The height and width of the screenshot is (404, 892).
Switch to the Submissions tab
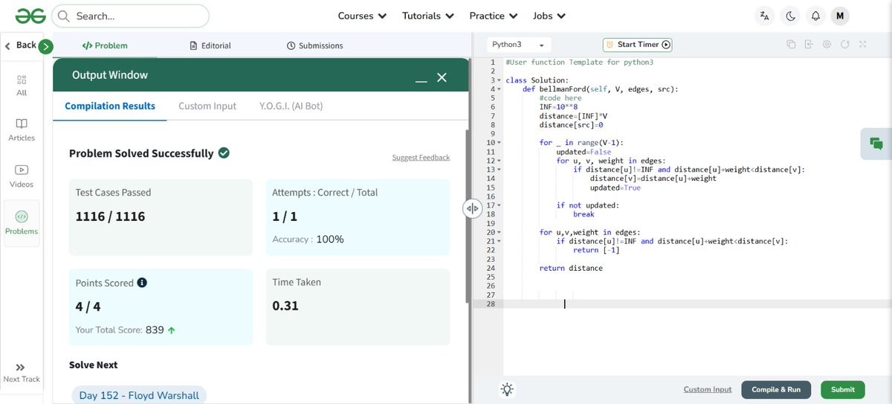[x=314, y=45]
